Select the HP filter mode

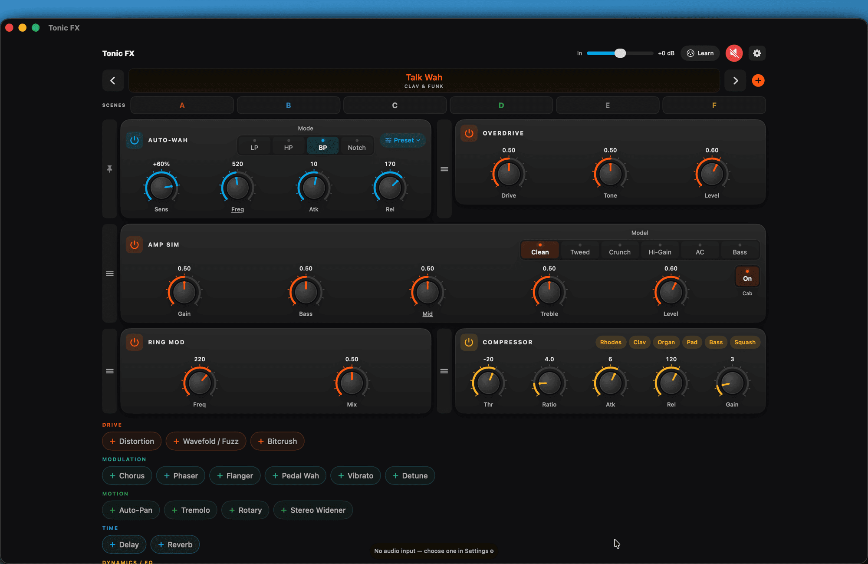[x=289, y=145]
